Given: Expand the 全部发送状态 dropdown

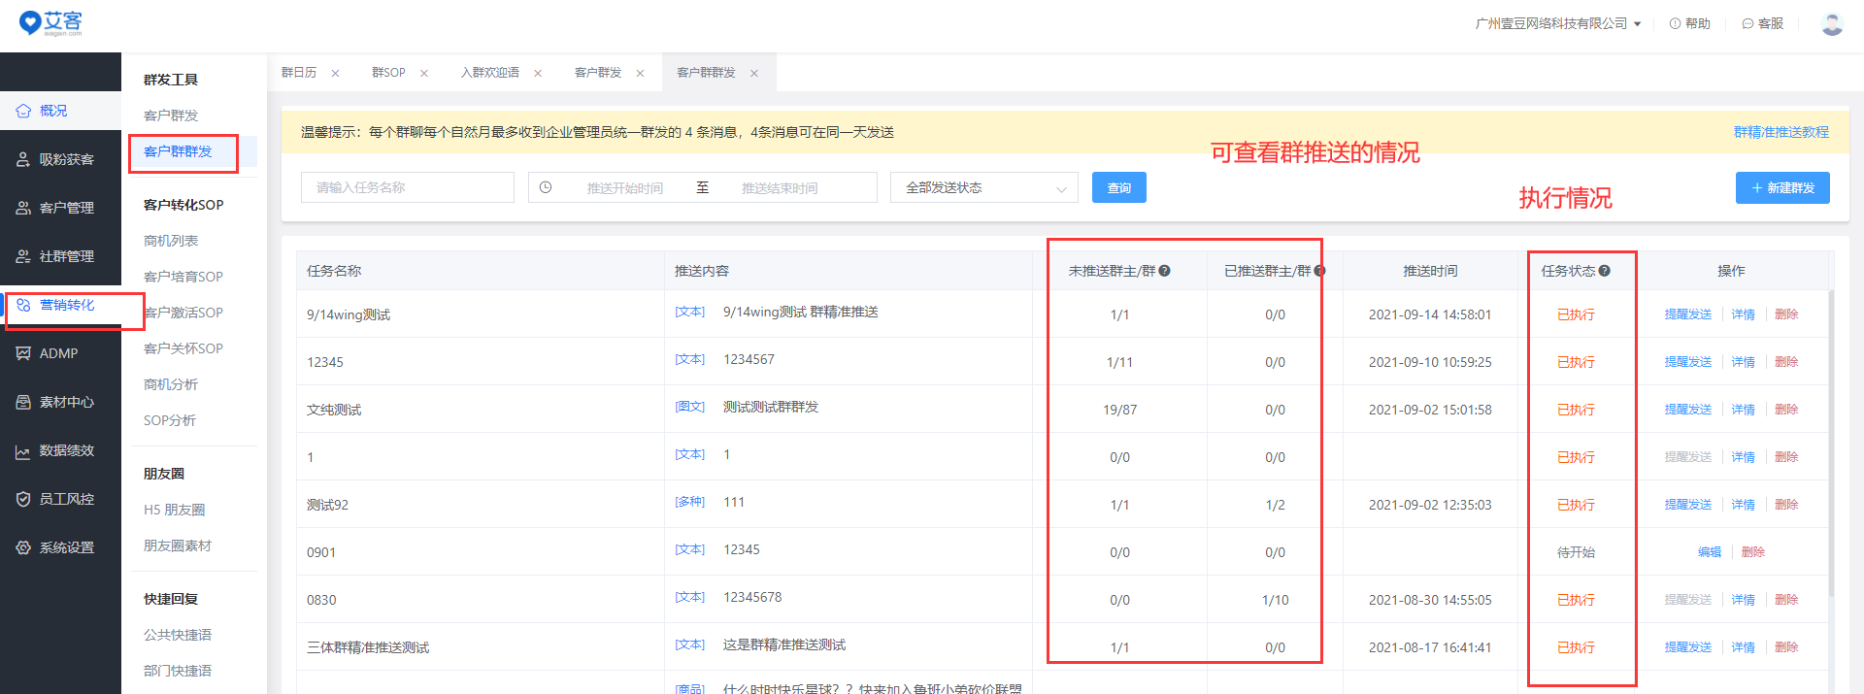Looking at the screenshot, I should (983, 187).
